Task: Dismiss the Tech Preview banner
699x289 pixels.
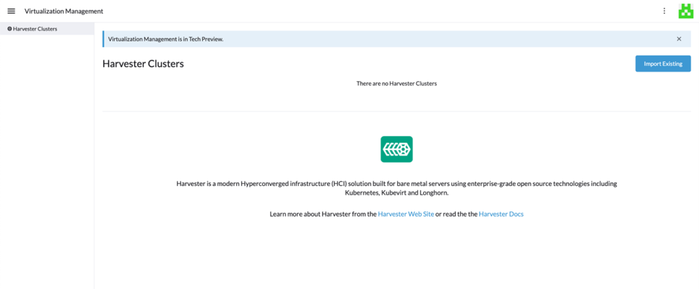Action: click(679, 39)
